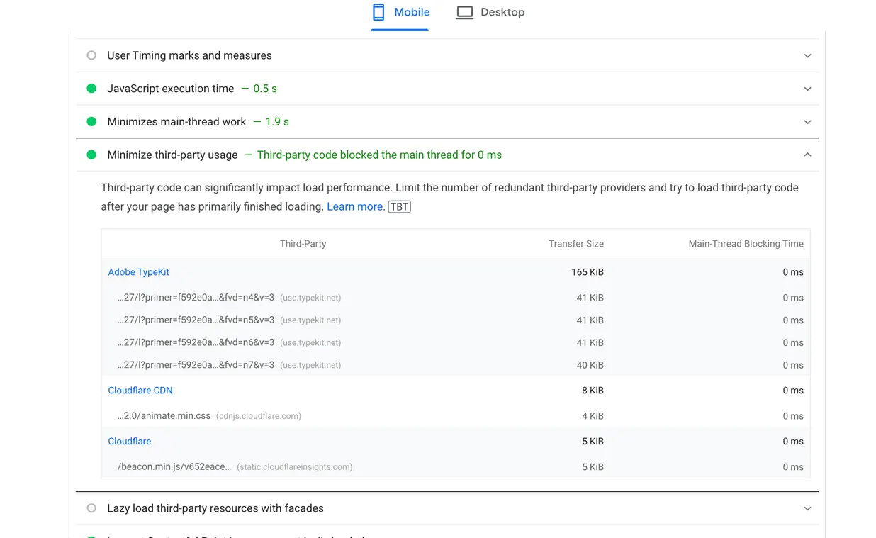Click the typekit URL ending fvd=n4&v=3

[196, 298]
